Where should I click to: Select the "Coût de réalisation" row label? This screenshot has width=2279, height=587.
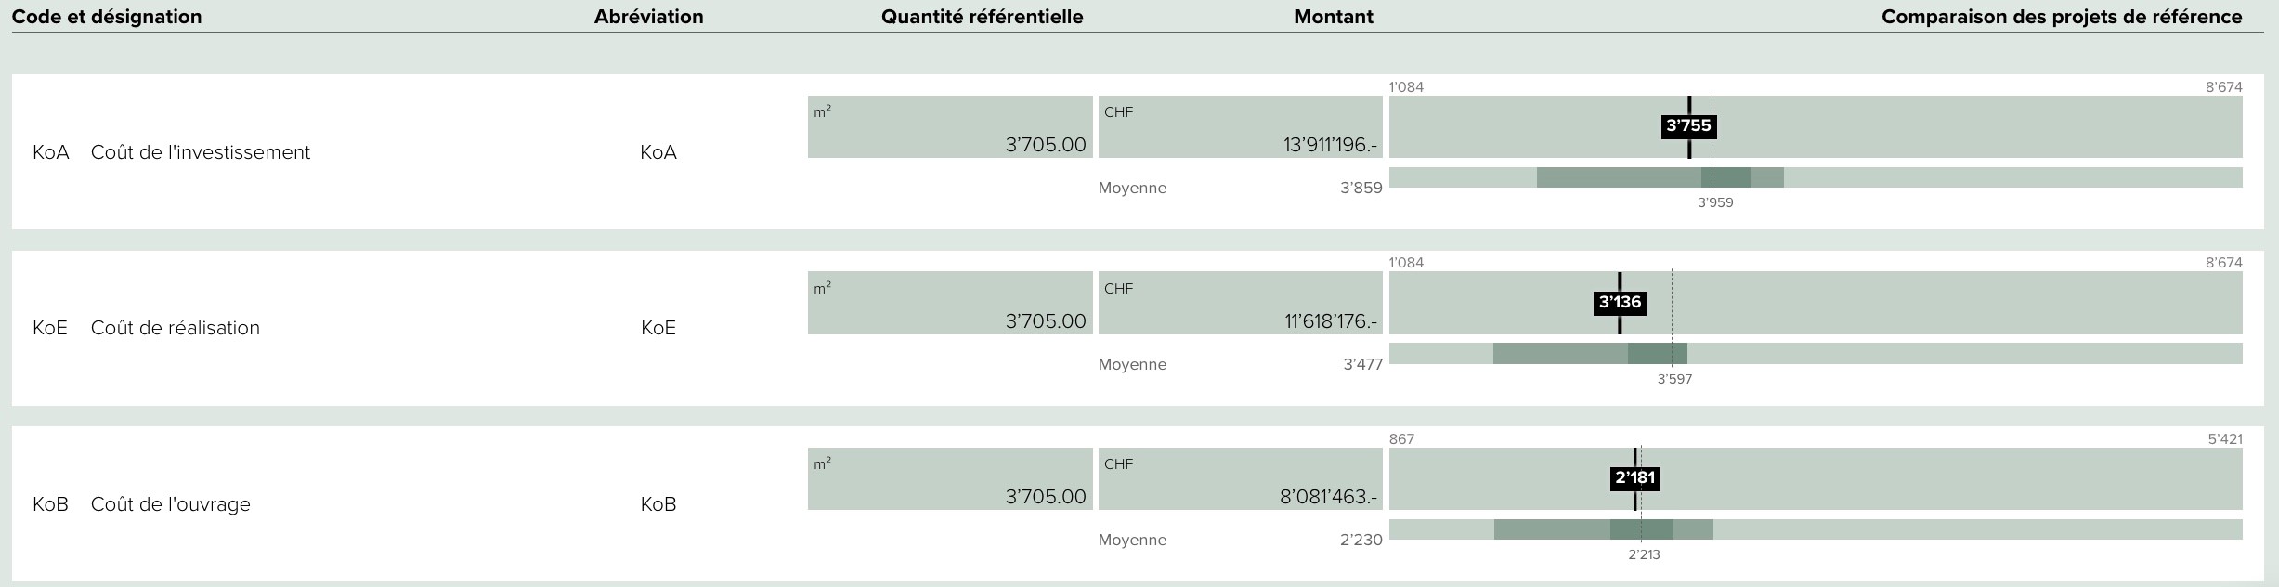tap(175, 328)
